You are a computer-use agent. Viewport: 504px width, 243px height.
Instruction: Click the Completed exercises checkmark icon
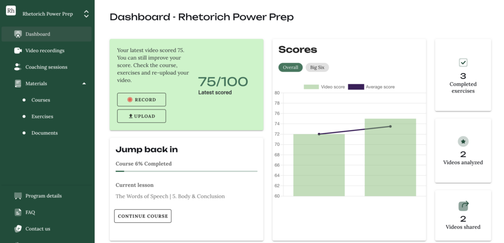click(x=463, y=62)
